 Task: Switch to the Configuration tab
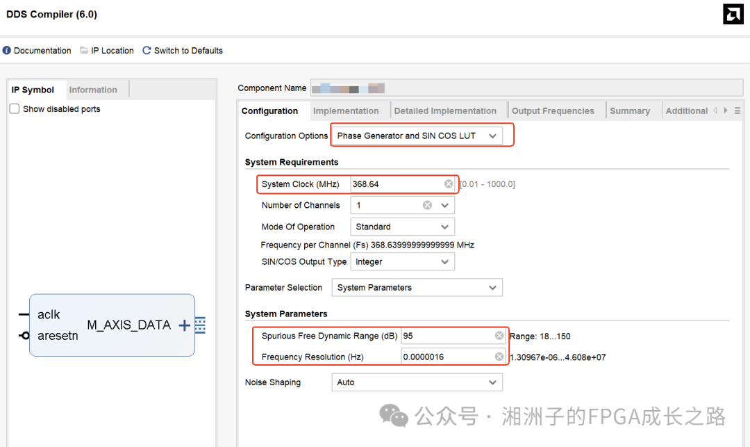tap(269, 111)
